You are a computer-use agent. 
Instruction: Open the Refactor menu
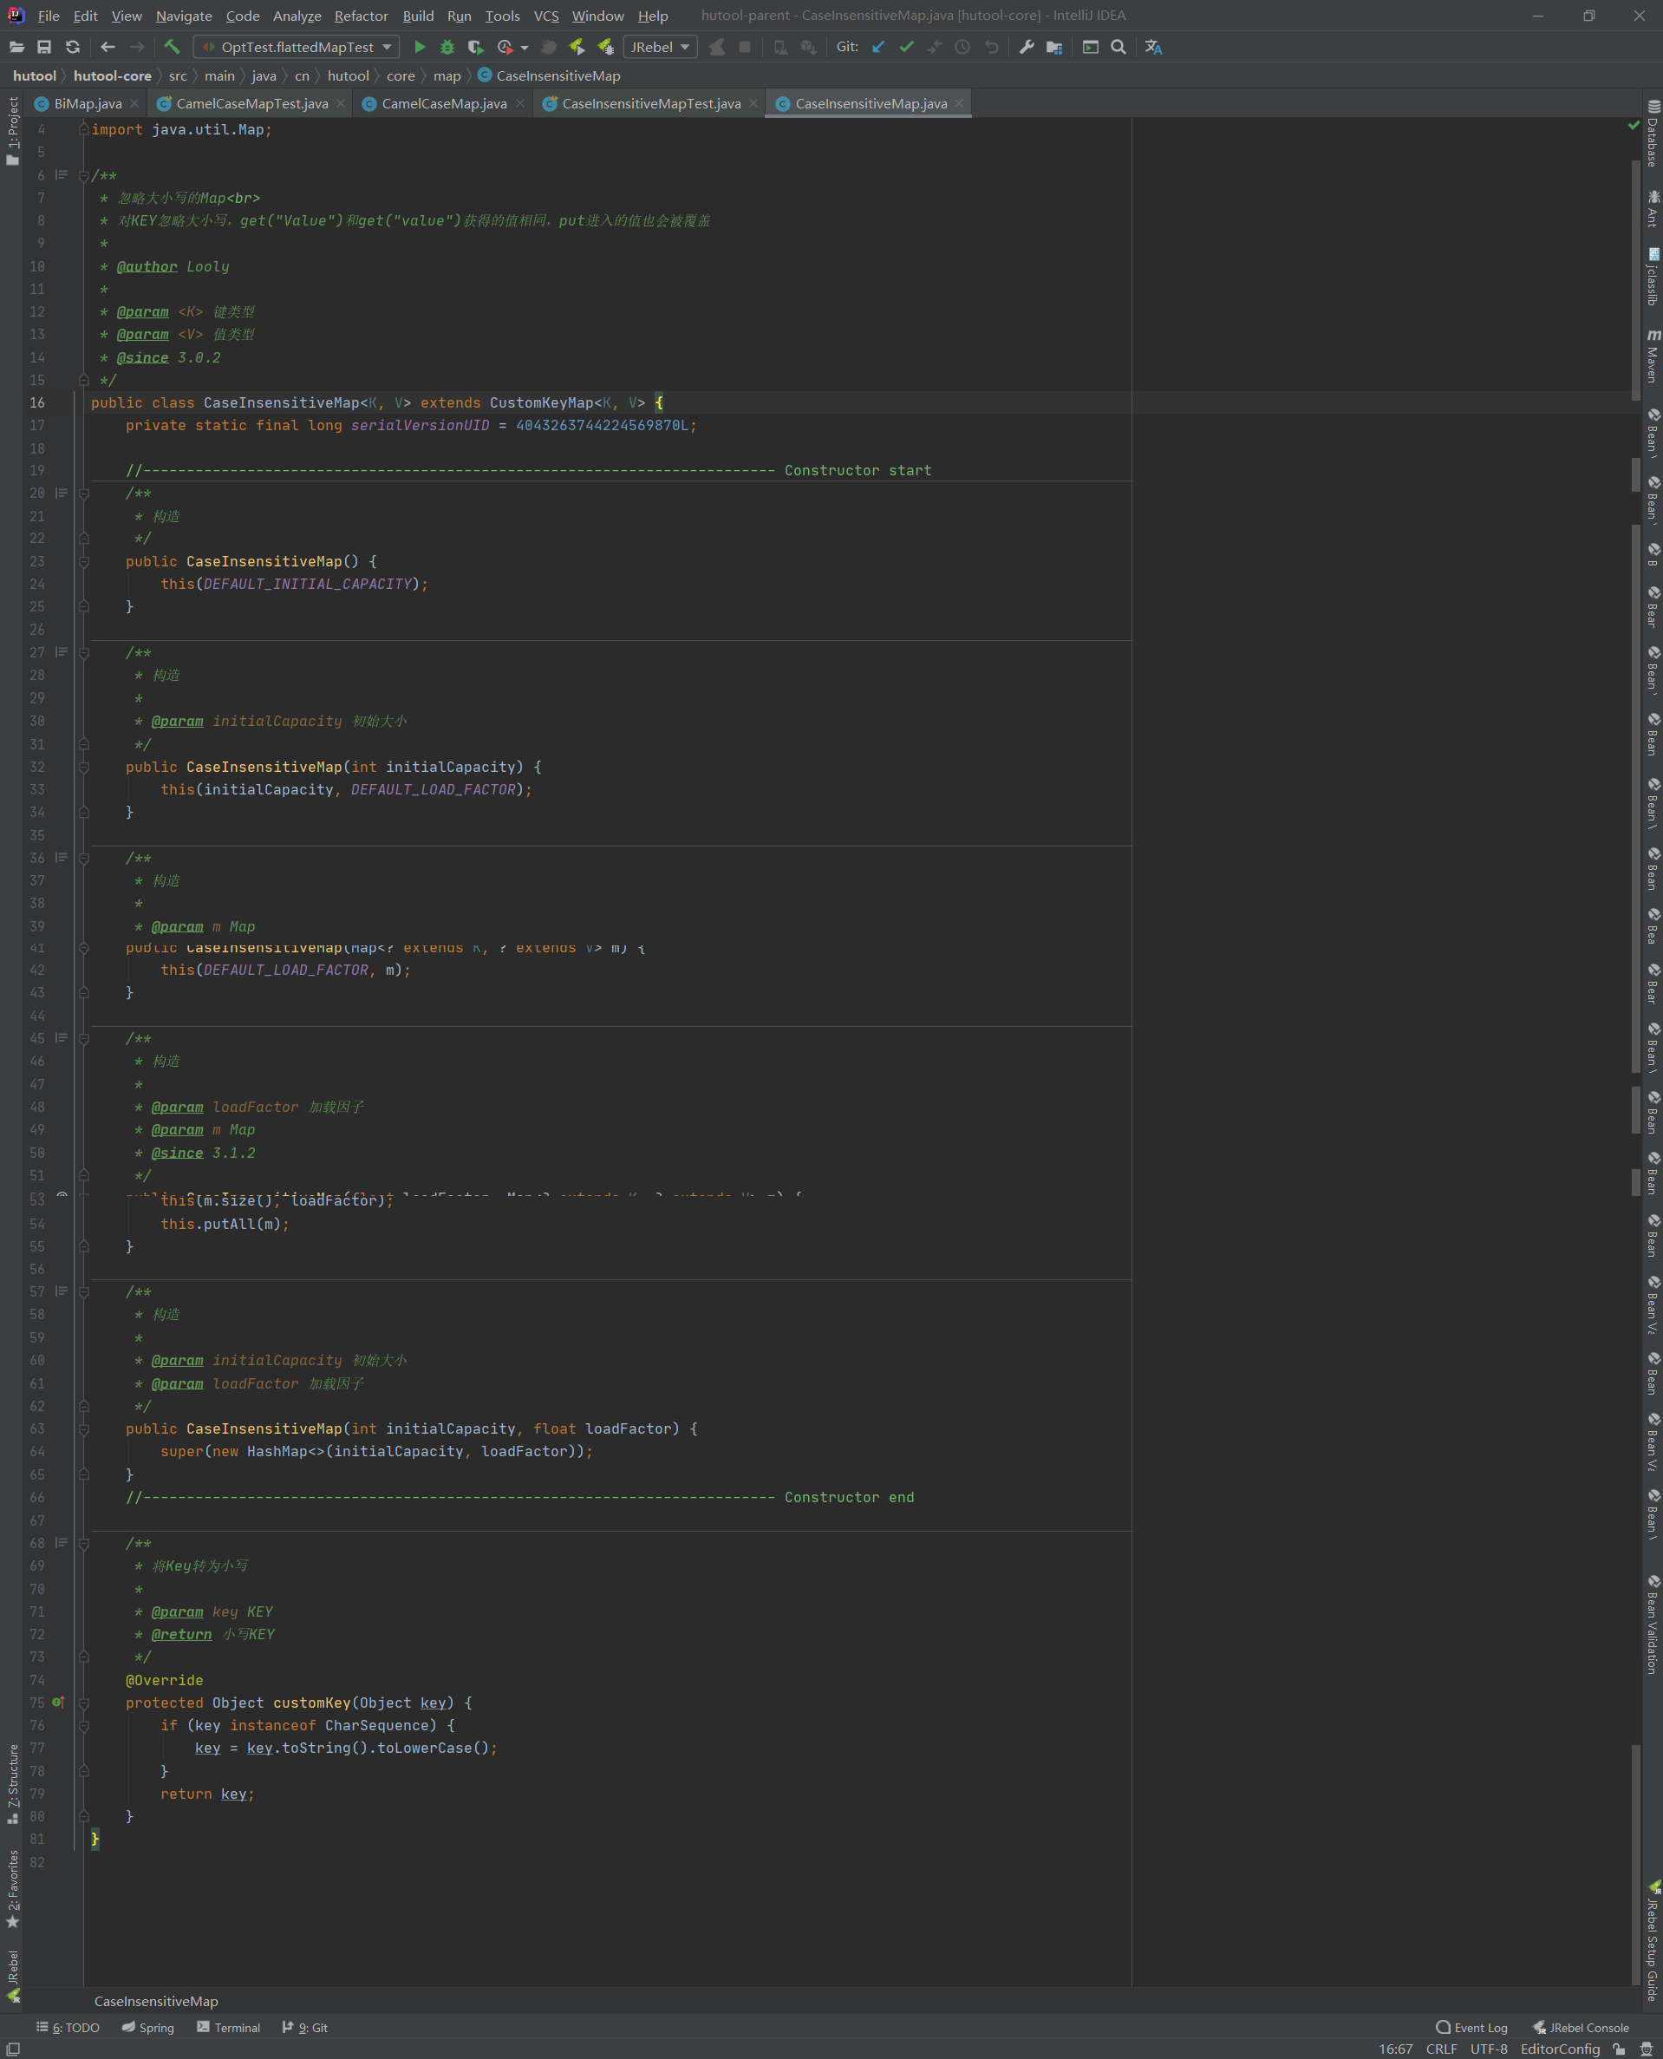point(362,16)
